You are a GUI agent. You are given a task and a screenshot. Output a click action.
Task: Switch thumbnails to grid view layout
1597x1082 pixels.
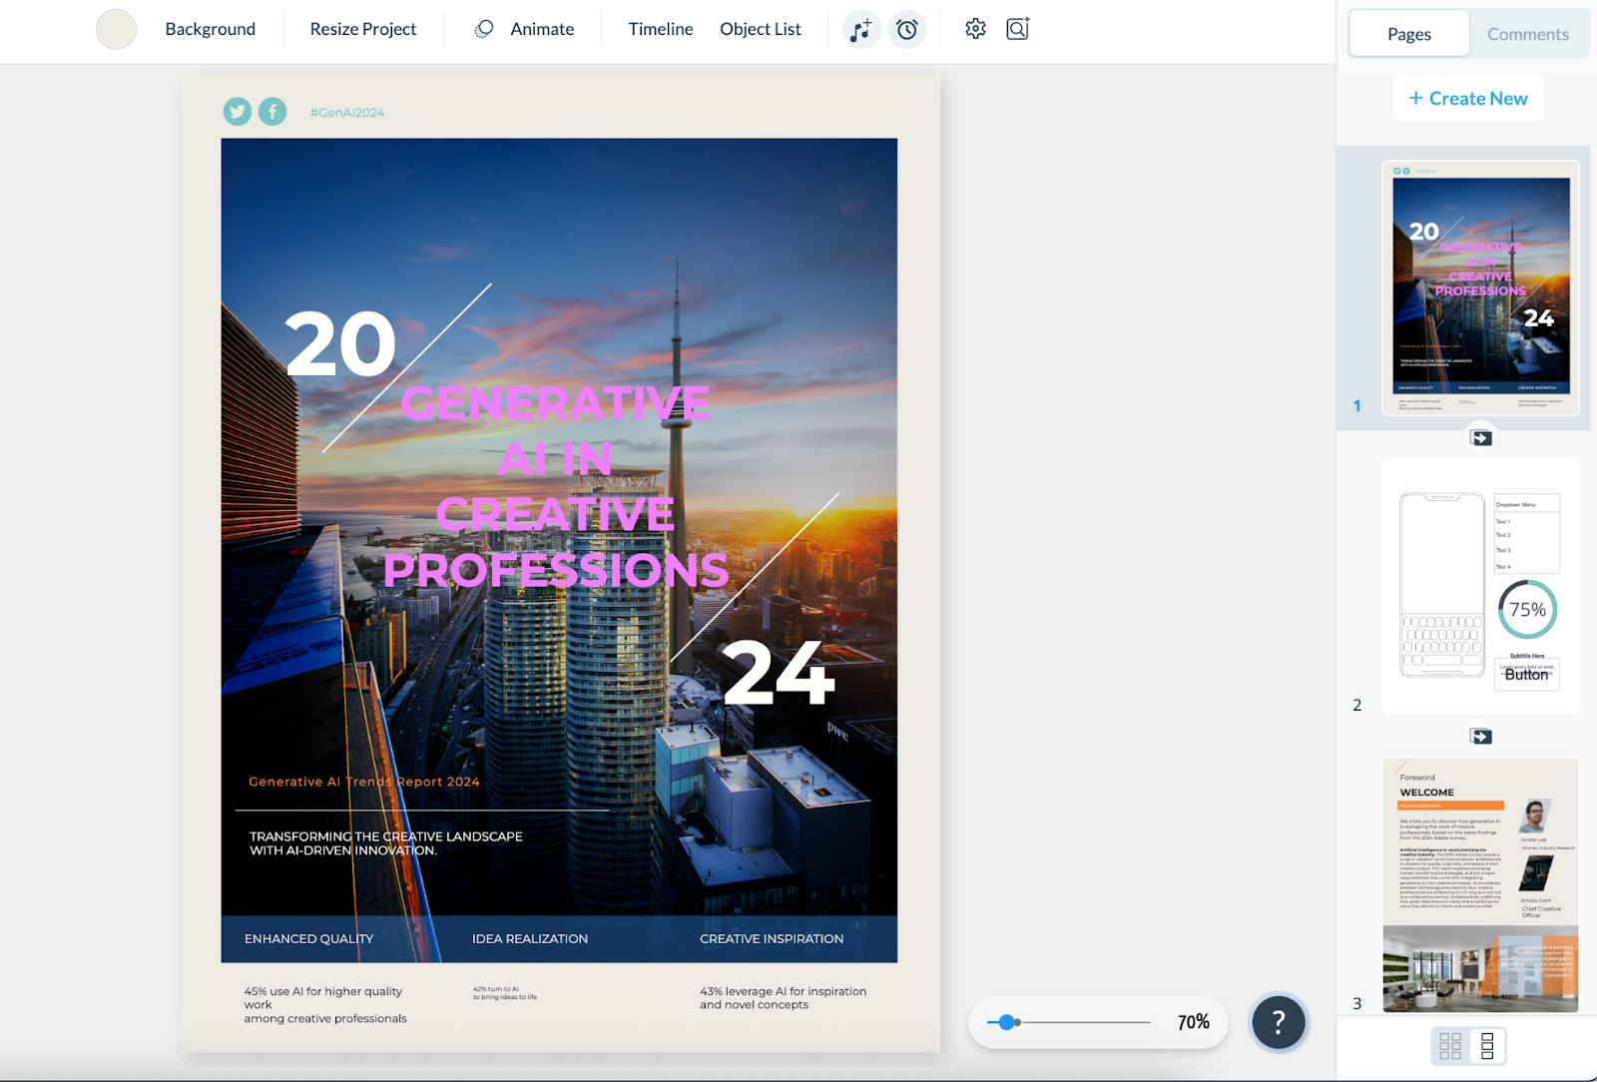point(1450,1046)
